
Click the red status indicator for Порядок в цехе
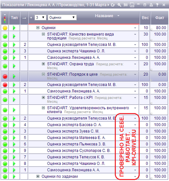point(5,77)
